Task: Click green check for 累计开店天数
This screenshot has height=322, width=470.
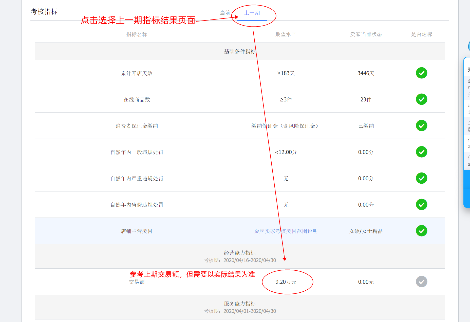Action: tap(421, 73)
